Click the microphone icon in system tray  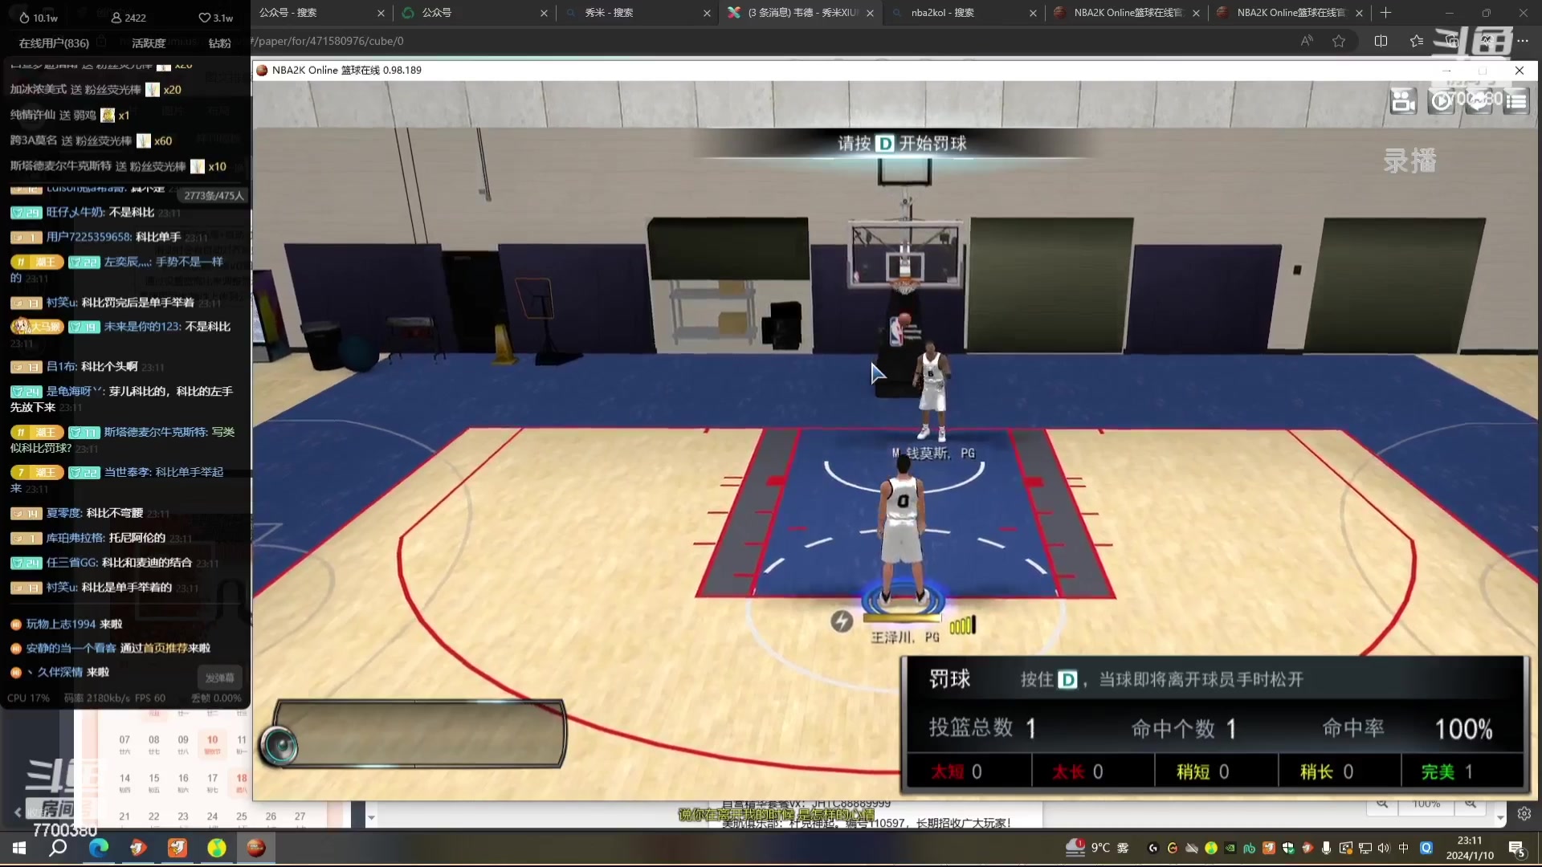point(1326,848)
